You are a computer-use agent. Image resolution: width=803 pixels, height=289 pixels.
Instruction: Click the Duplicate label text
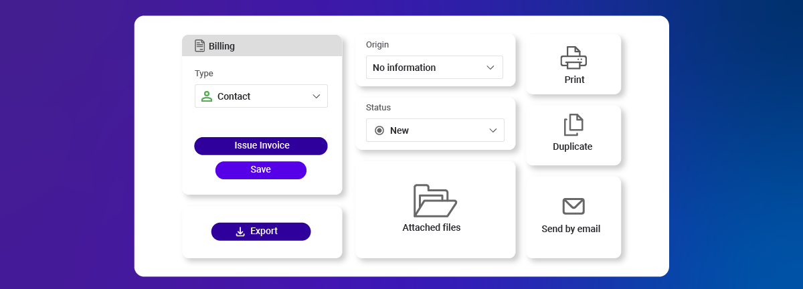573,147
